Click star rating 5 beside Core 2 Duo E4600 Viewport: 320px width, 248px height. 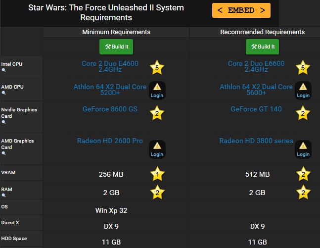point(157,67)
